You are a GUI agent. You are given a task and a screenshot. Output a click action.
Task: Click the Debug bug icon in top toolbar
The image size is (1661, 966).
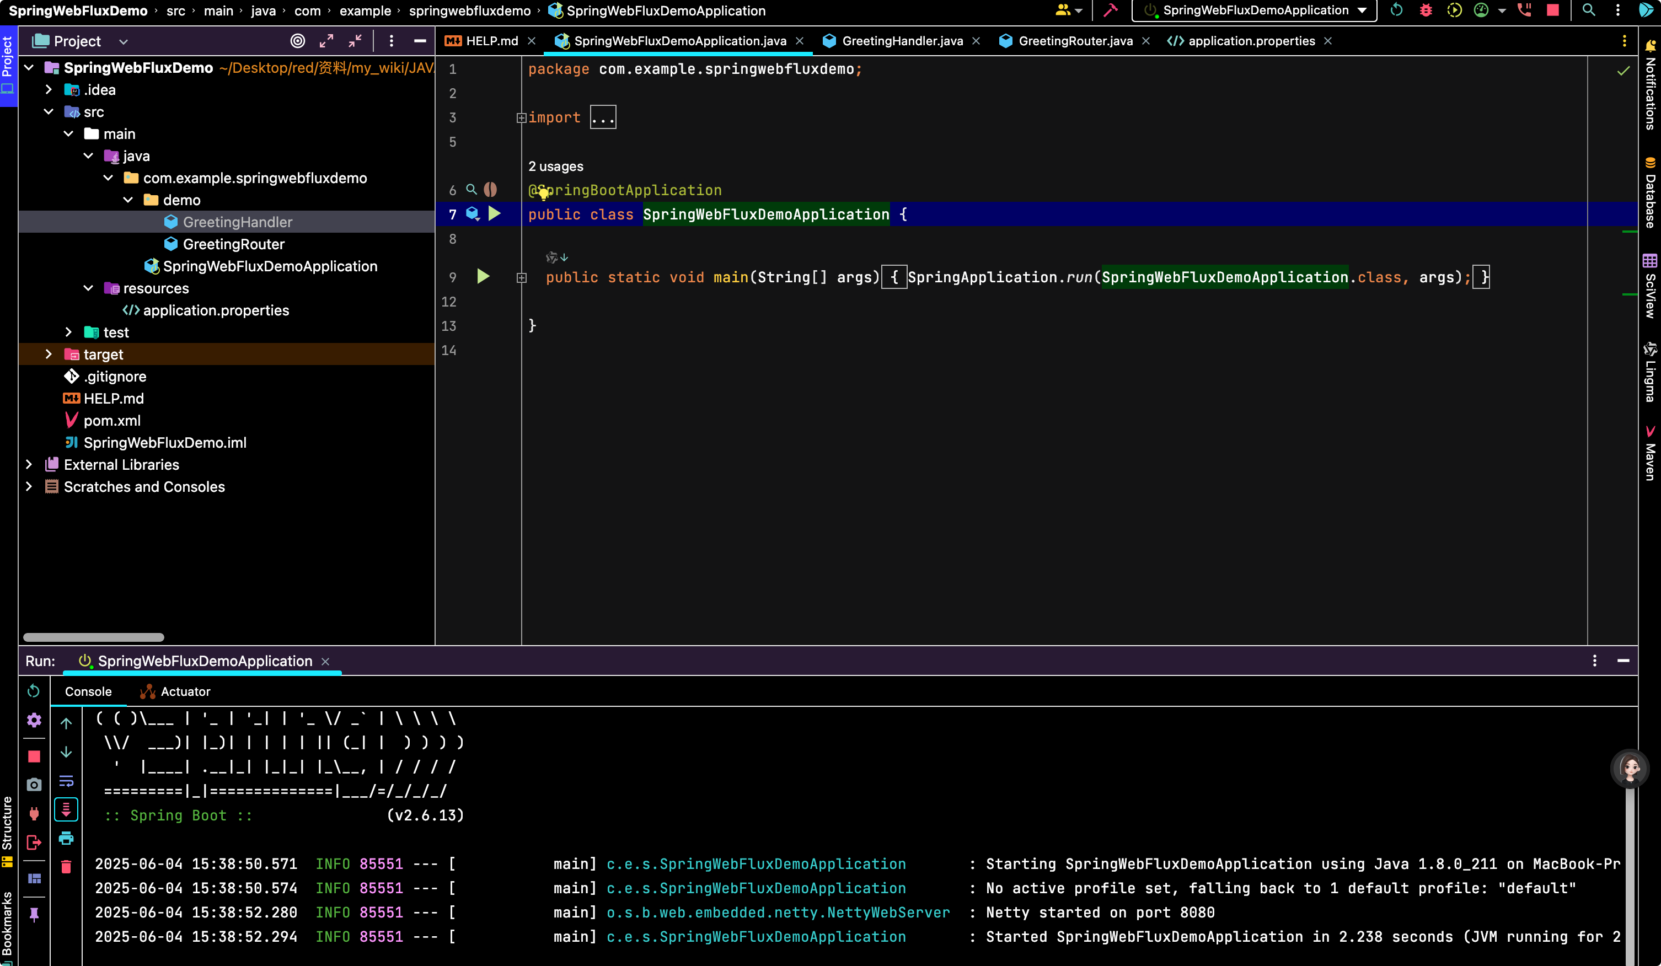(1426, 10)
